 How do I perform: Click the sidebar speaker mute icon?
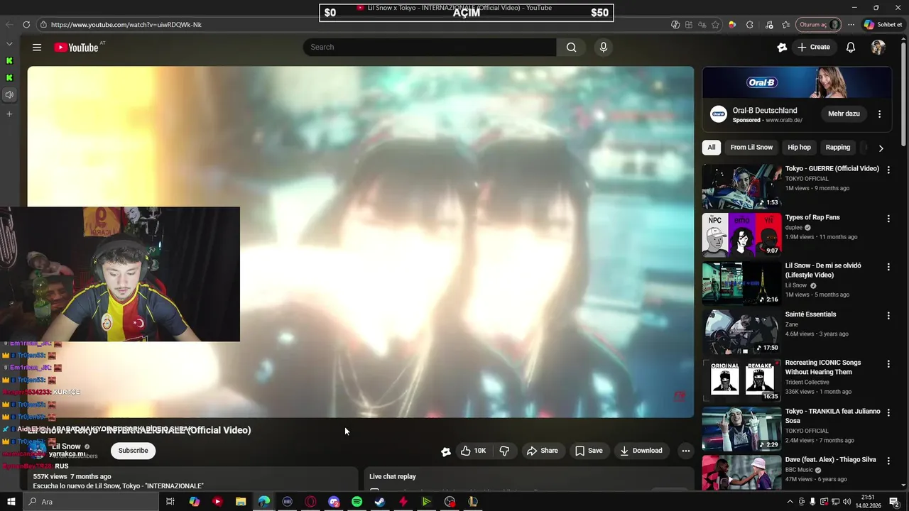tap(9, 94)
